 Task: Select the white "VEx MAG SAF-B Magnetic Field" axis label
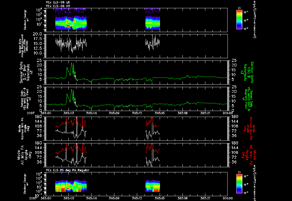(x=26, y=99)
